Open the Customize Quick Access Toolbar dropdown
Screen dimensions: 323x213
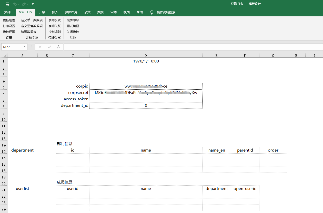[33, 4]
